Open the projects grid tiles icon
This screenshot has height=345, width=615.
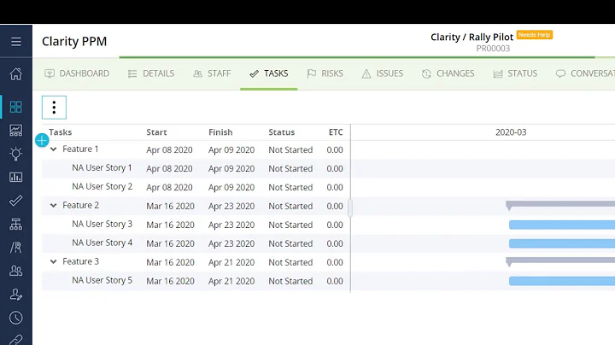pyautogui.click(x=16, y=107)
